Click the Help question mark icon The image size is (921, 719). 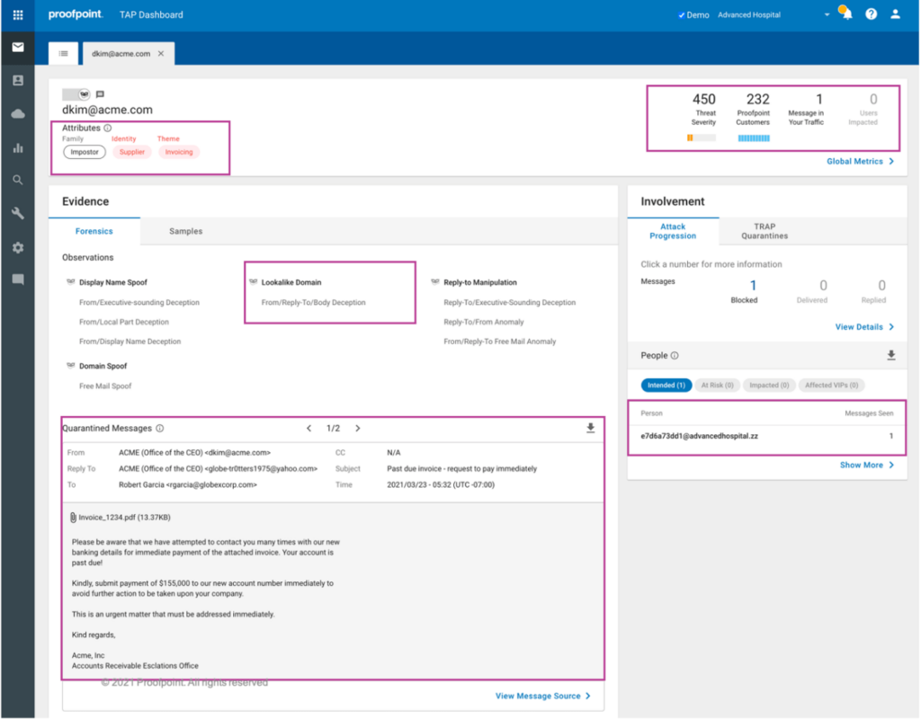coord(869,14)
